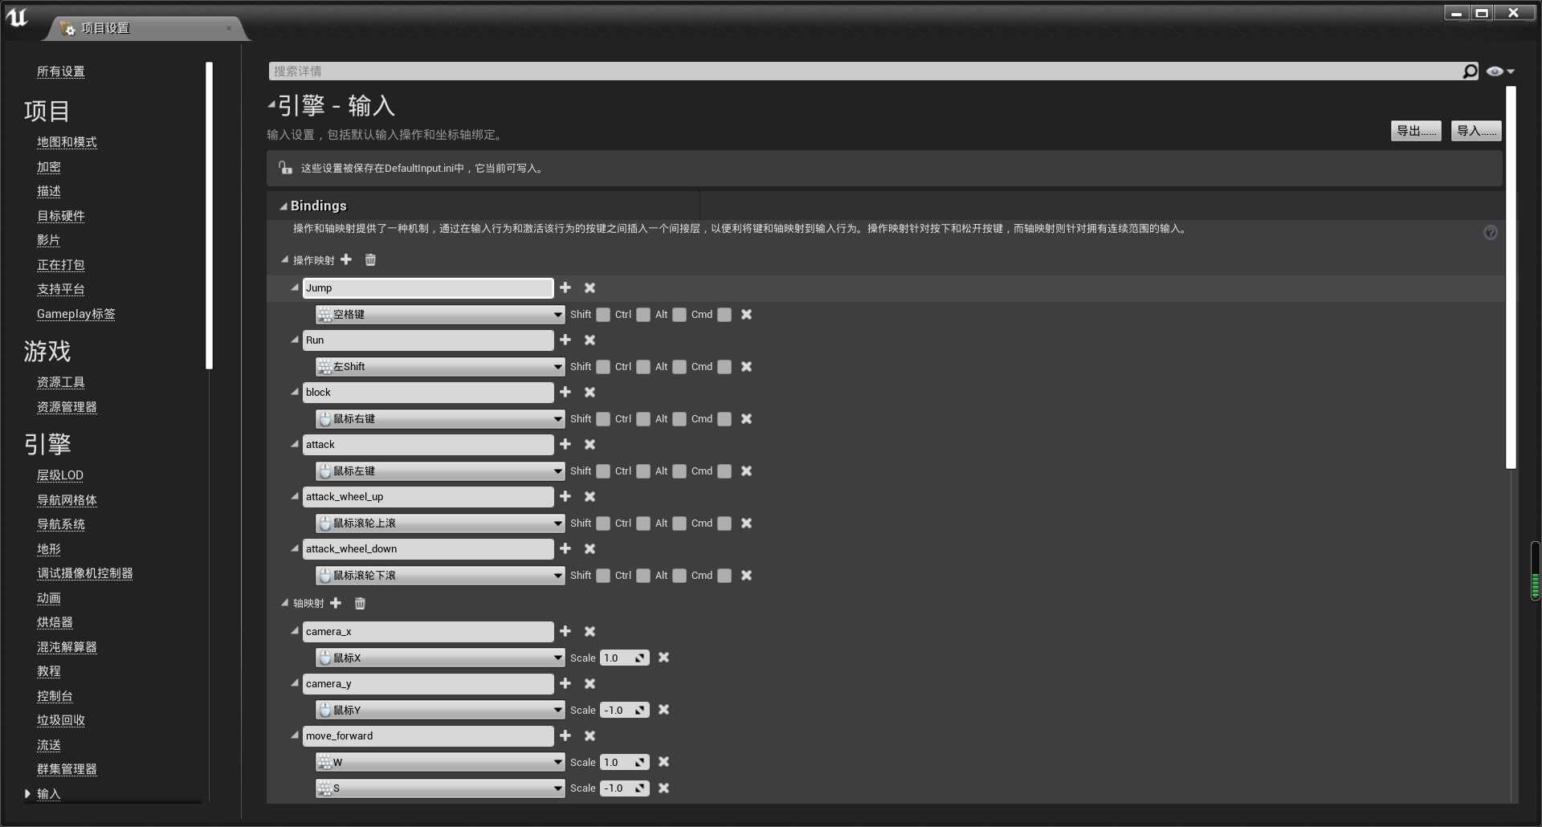Click the search magnifier icon
This screenshot has height=827, width=1542.
(x=1470, y=71)
